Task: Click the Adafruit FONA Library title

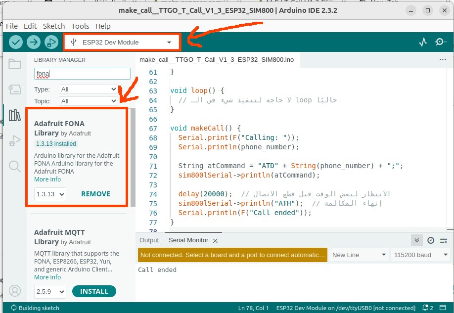Action: [x=59, y=128]
